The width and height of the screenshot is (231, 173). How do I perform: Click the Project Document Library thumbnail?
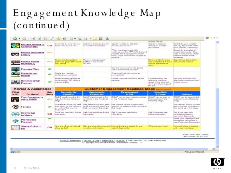tap(16, 54)
